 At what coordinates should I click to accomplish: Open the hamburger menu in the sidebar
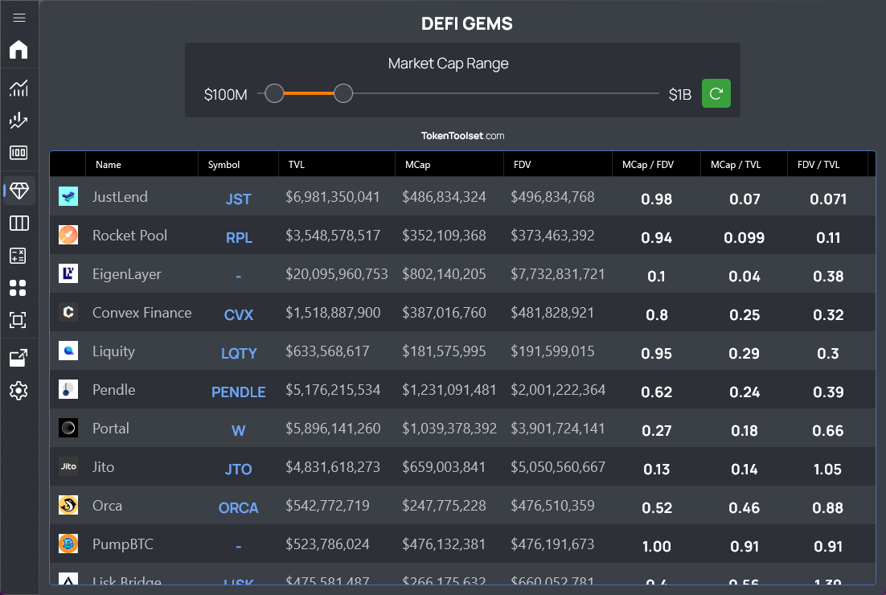click(x=19, y=18)
